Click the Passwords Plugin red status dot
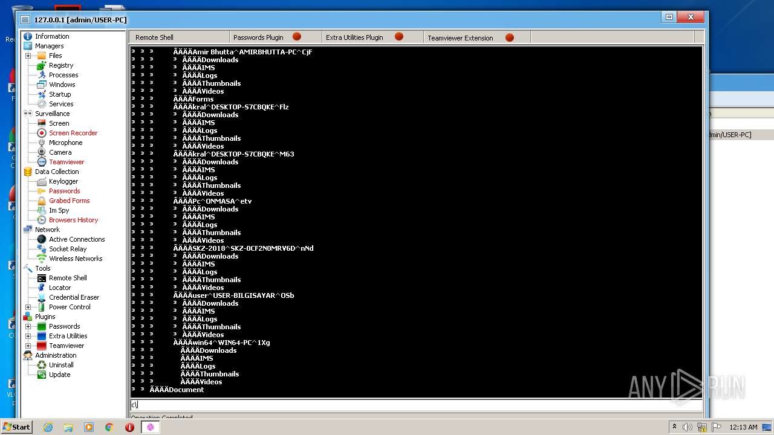This screenshot has height=435, width=774. 297,37
